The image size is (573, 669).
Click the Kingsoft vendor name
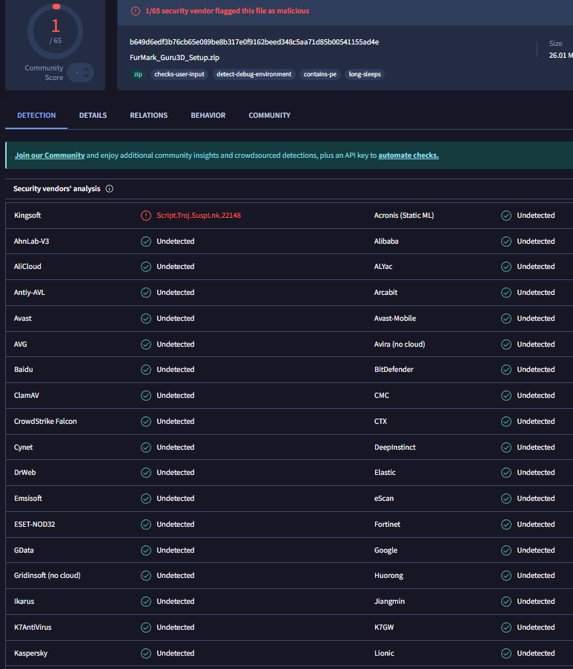pos(27,216)
